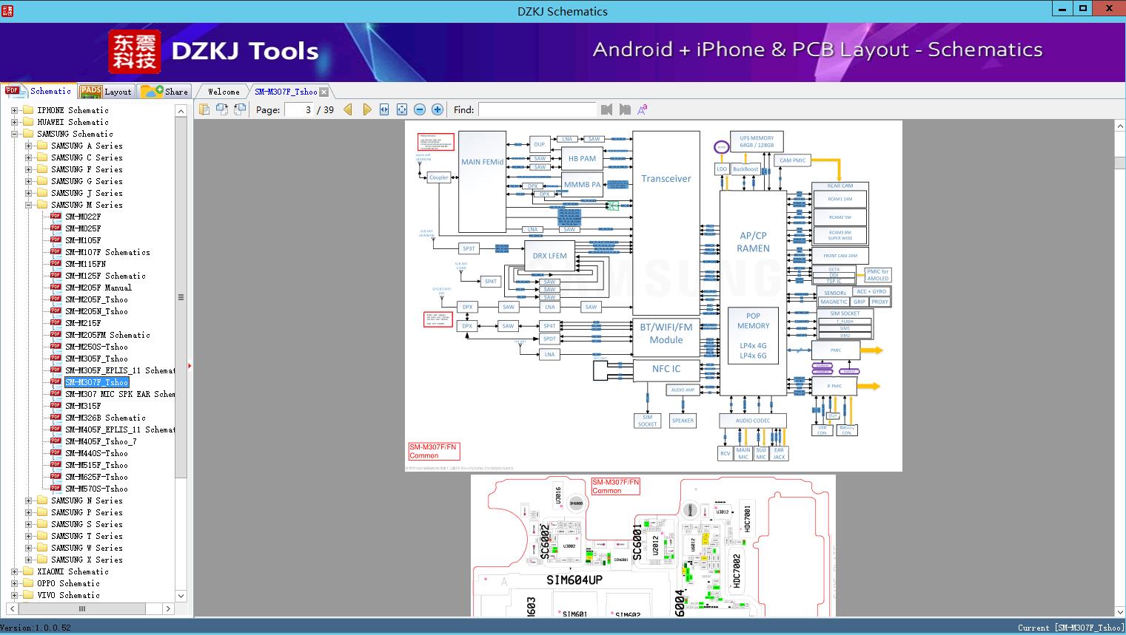1126x635 pixels.
Task: Click the tree panel scroll down arrow
Action: [x=181, y=595]
